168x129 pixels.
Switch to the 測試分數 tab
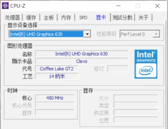click(122, 18)
